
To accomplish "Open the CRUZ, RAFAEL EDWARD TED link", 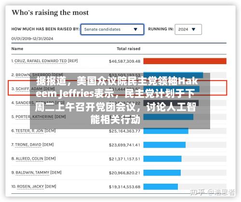I will 40,61.
